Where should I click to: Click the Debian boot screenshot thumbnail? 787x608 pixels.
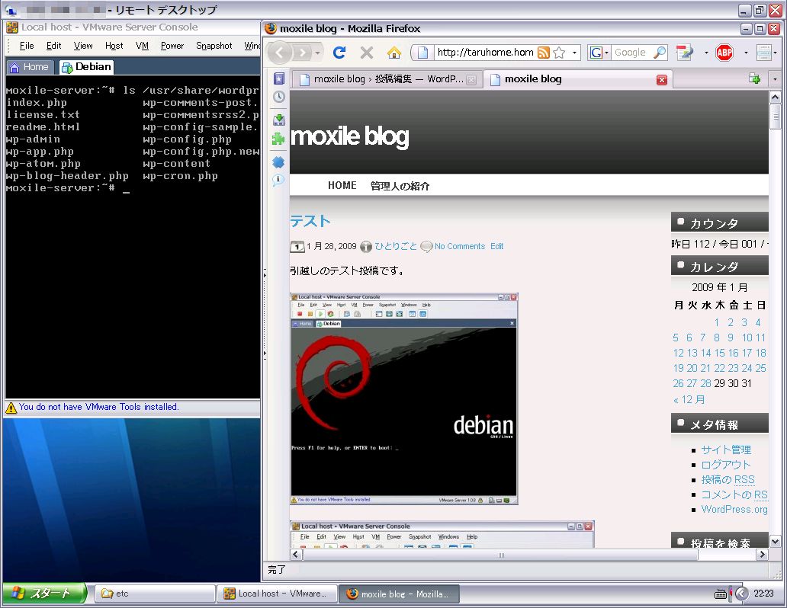[403, 398]
